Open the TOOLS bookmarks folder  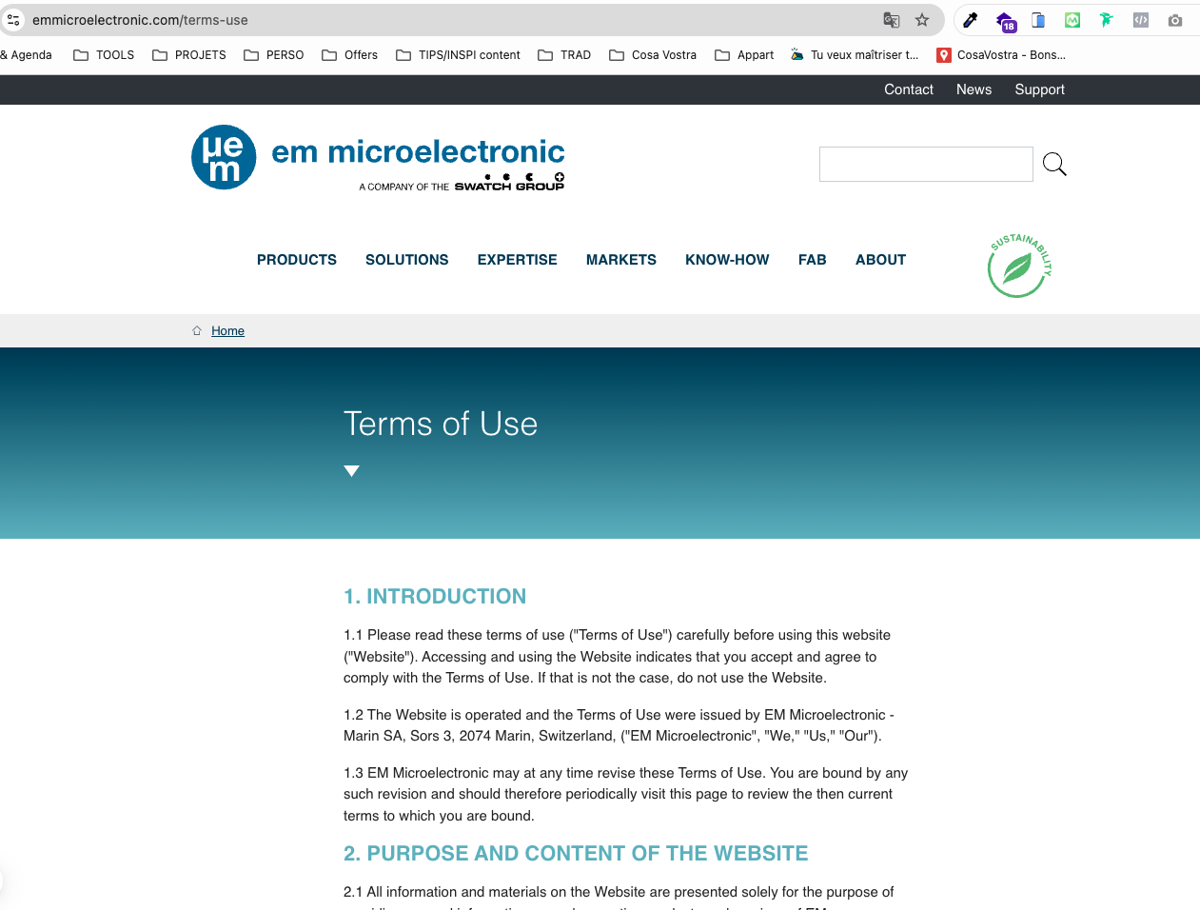tap(104, 55)
